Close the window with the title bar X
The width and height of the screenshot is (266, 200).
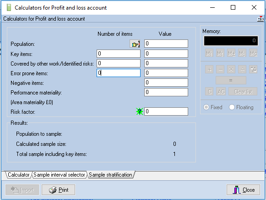click(x=254, y=7)
